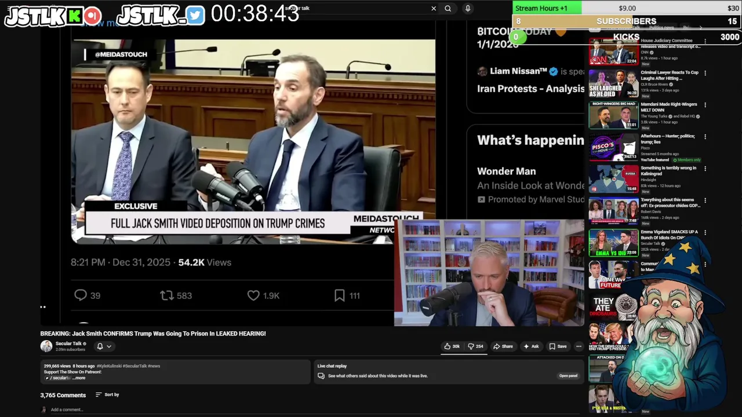Click title 'Something is terribly wrong in Kaliningrad'

[668, 171]
